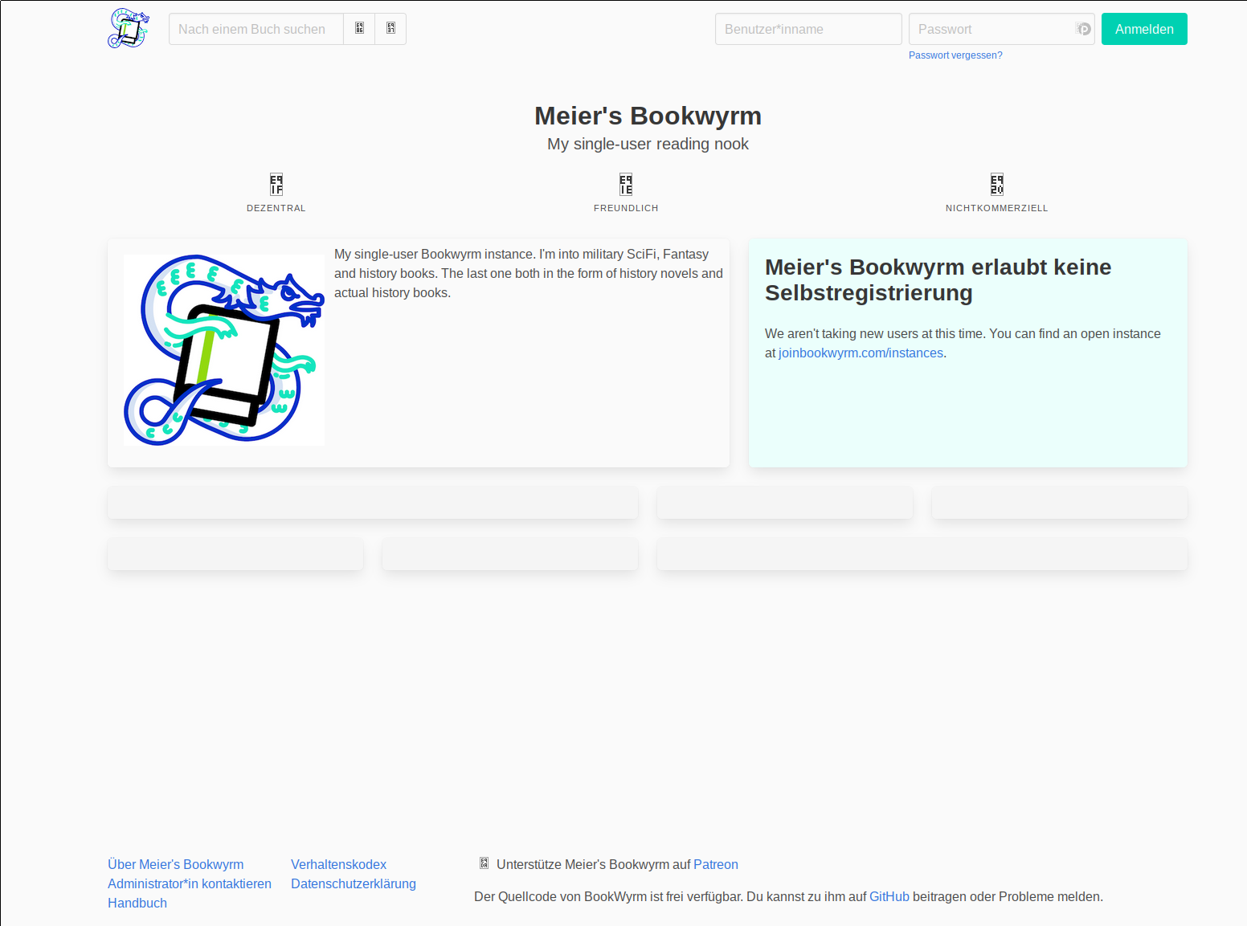Open the Datenschutzerklärung page

pyautogui.click(x=353, y=883)
